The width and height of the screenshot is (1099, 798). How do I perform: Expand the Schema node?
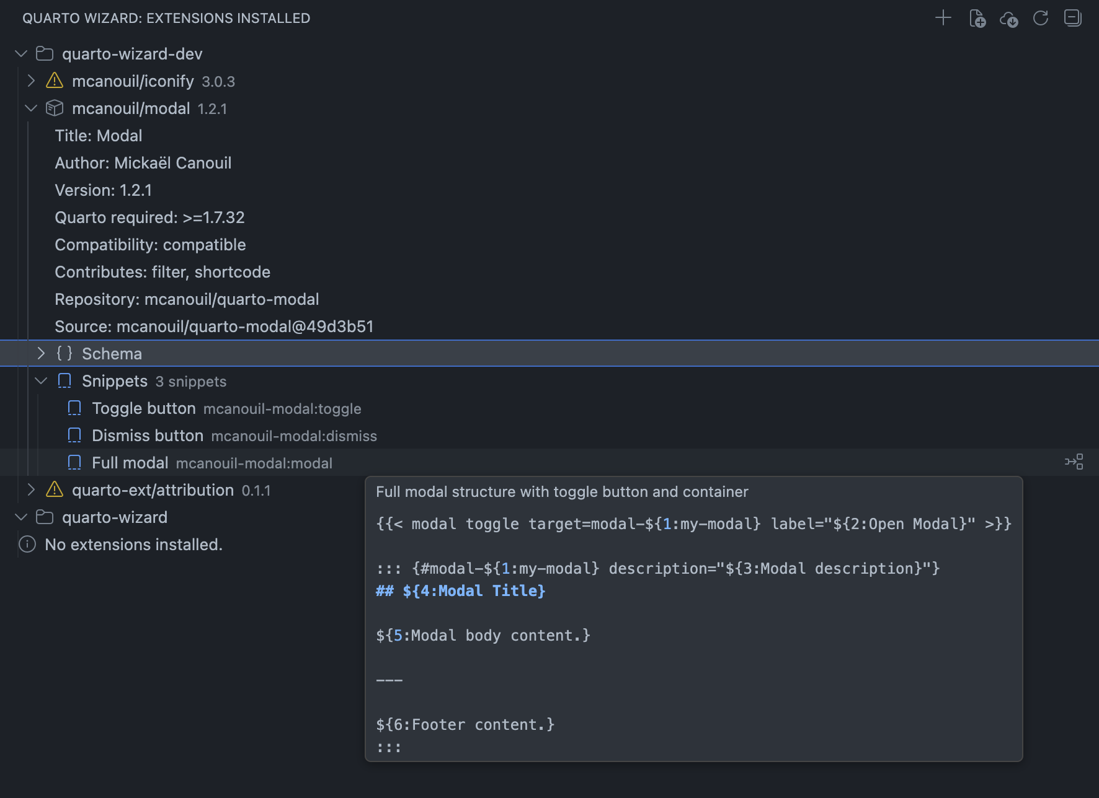pos(41,353)
